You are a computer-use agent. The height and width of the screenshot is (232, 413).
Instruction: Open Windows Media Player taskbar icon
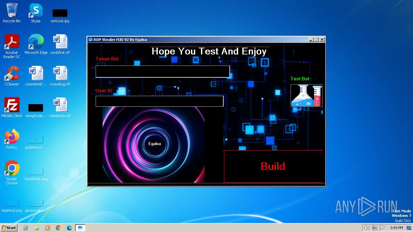[47, 228]
